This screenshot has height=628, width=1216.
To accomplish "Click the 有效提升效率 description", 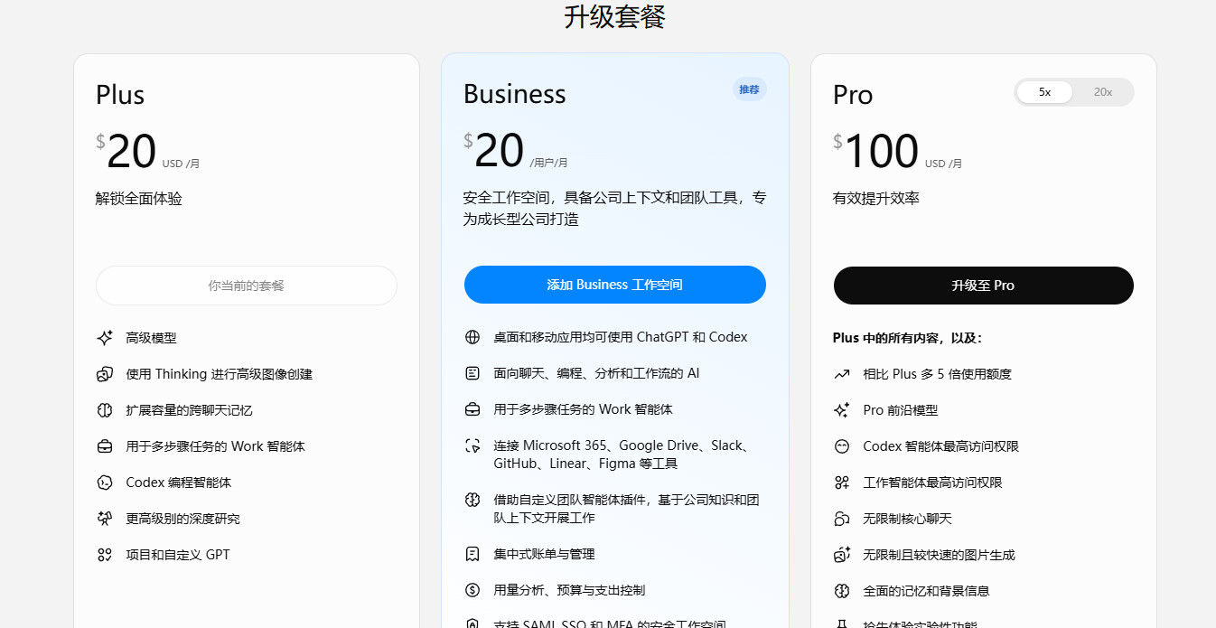I will 876,199.
